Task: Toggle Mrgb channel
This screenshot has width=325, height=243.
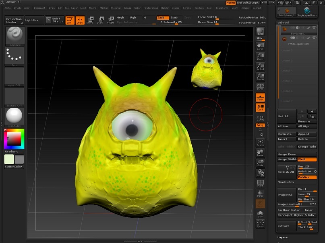Action: (x=121, y=18)
